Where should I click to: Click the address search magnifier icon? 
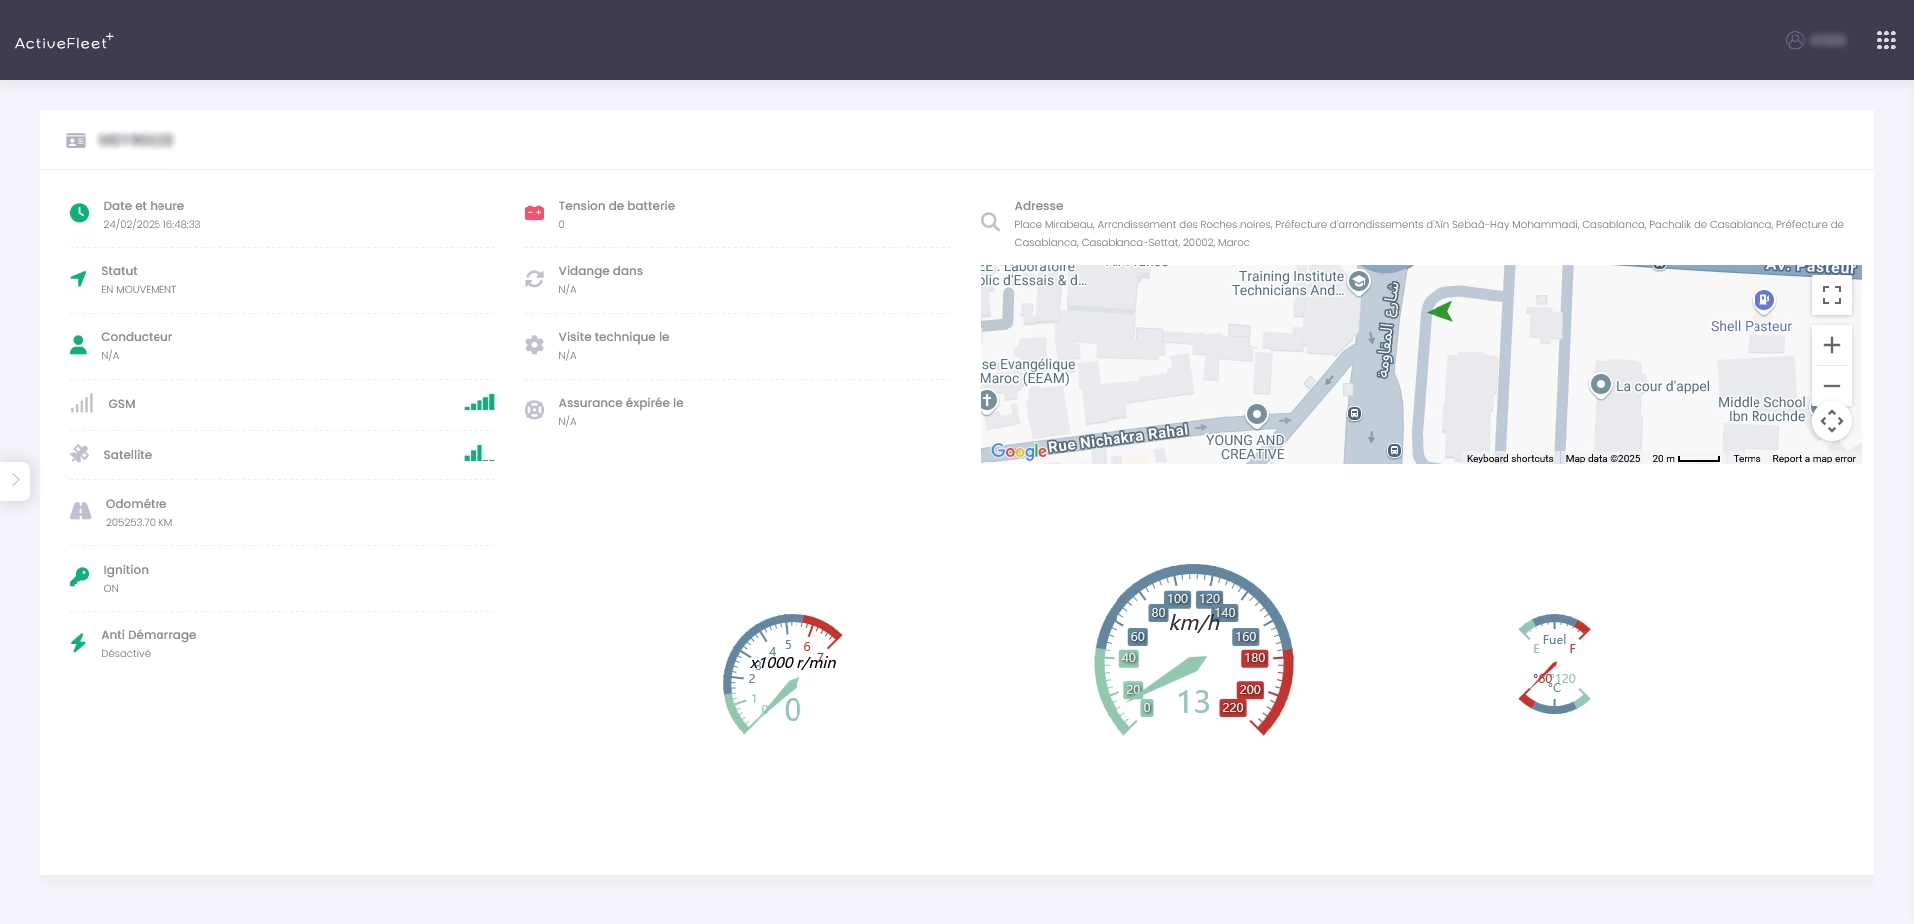click(x=990, y=222)
